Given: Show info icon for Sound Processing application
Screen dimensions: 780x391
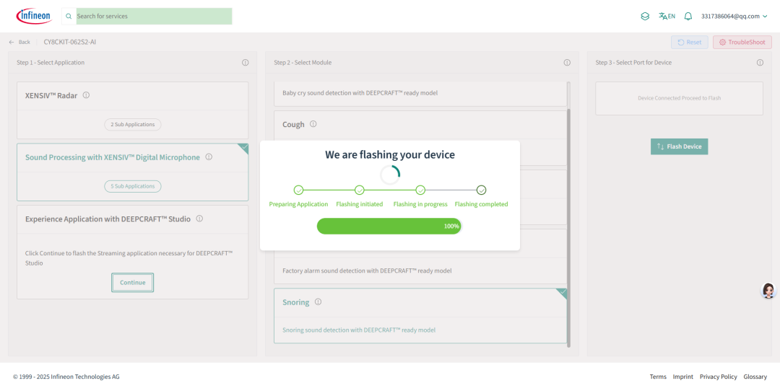Looking at the screenshot, I should coord(209,157).
